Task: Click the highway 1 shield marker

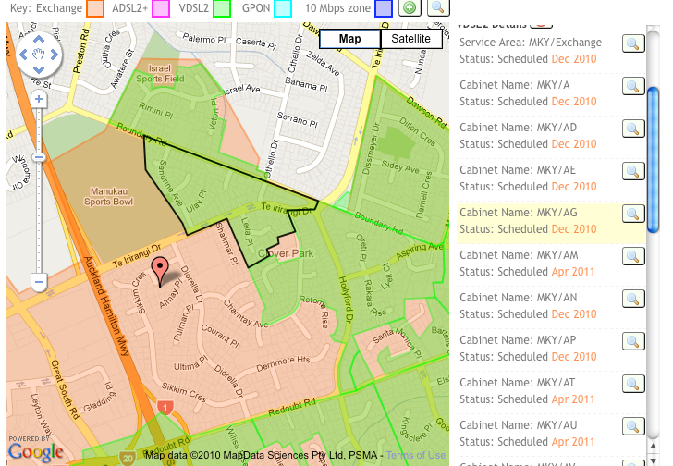Action: tap(165, 408)
